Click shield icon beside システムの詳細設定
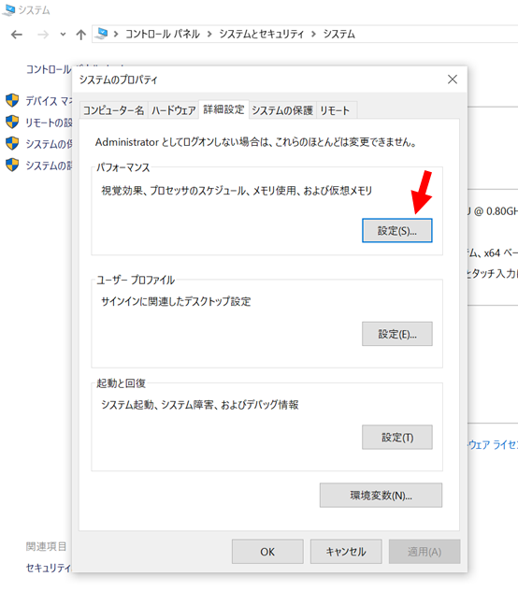 click(x=12, y=165)
